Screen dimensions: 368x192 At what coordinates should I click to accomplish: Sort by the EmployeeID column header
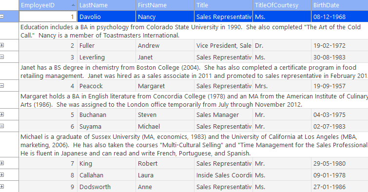tap(48, 5)
